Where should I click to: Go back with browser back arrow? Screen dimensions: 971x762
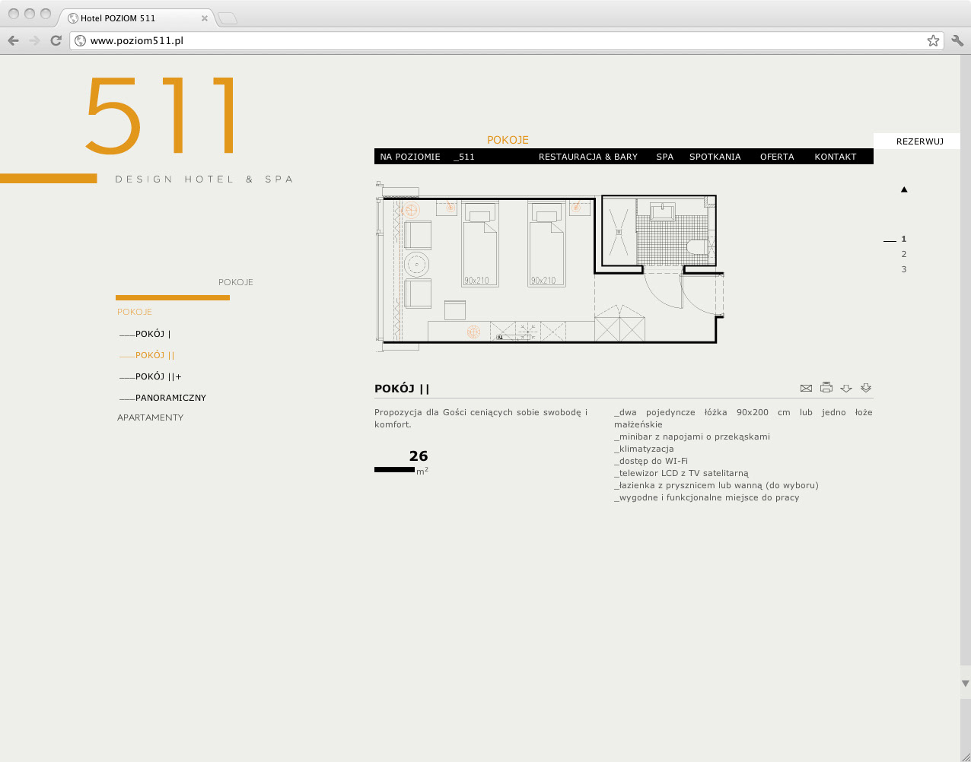[x=13, y=40]
